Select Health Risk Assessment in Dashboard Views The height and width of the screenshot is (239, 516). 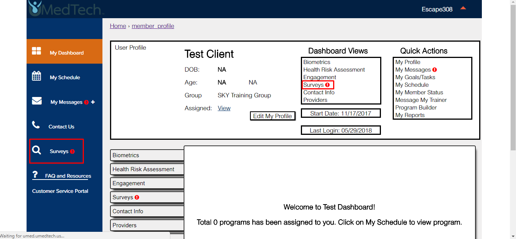[334, 70]
